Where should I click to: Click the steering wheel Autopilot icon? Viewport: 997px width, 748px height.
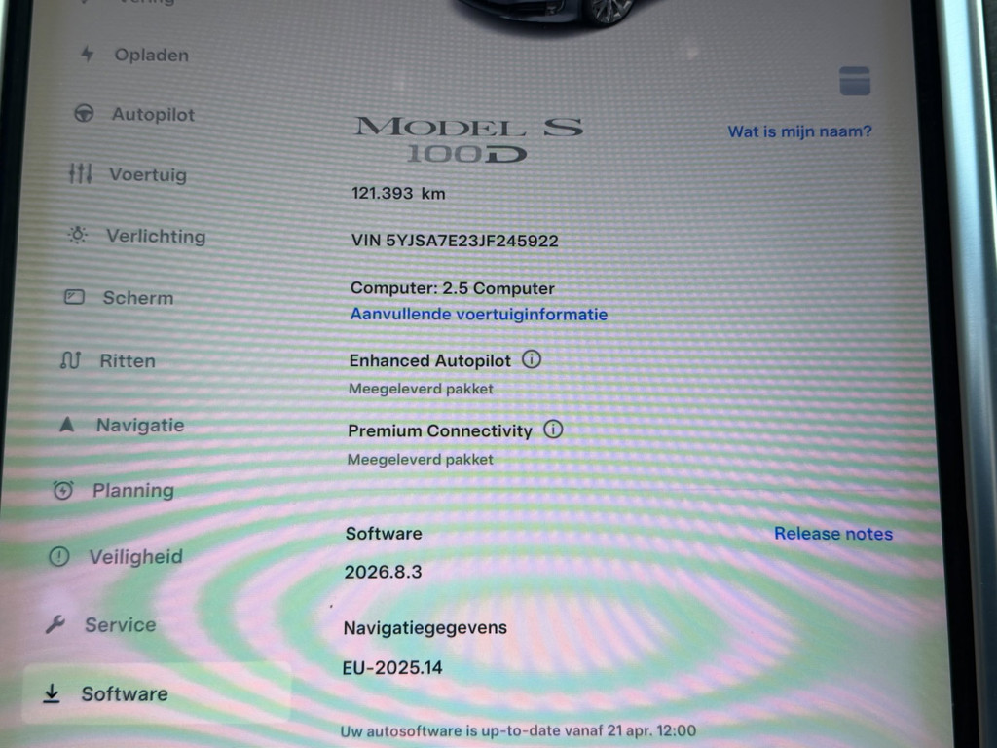(84, 114)
